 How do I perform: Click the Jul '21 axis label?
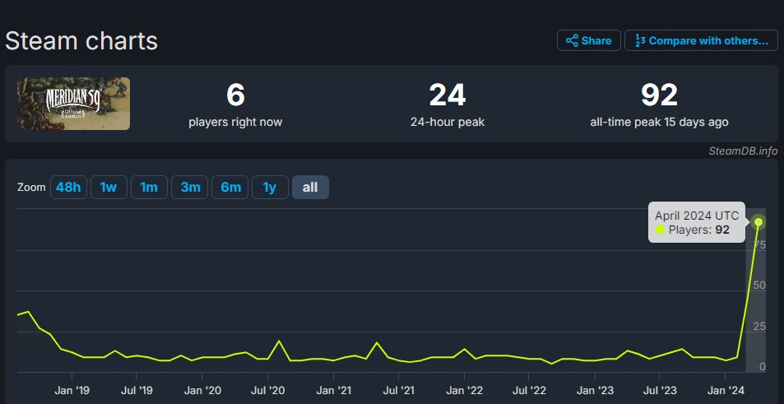coord(398,390)
